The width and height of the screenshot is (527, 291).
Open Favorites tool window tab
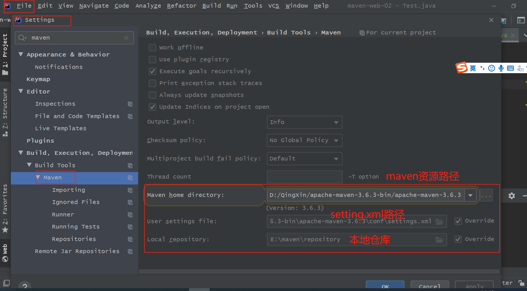[5, 208]
